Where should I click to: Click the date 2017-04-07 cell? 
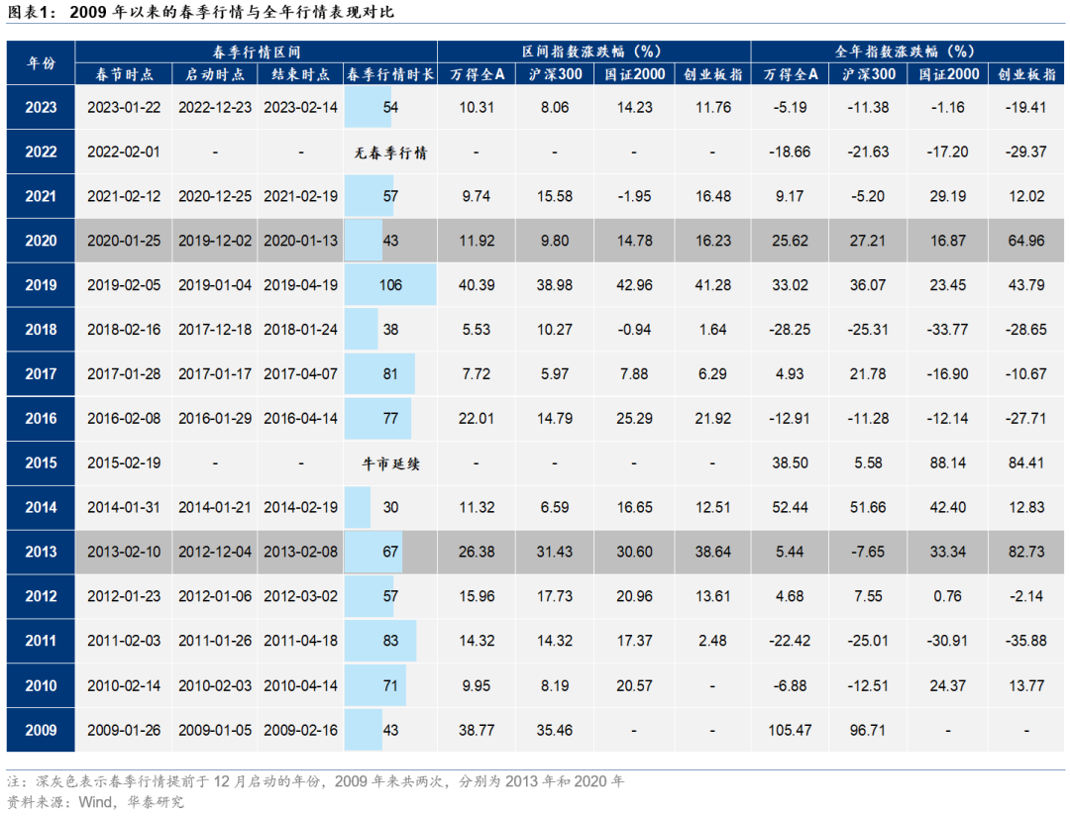[x=300, y=373]
